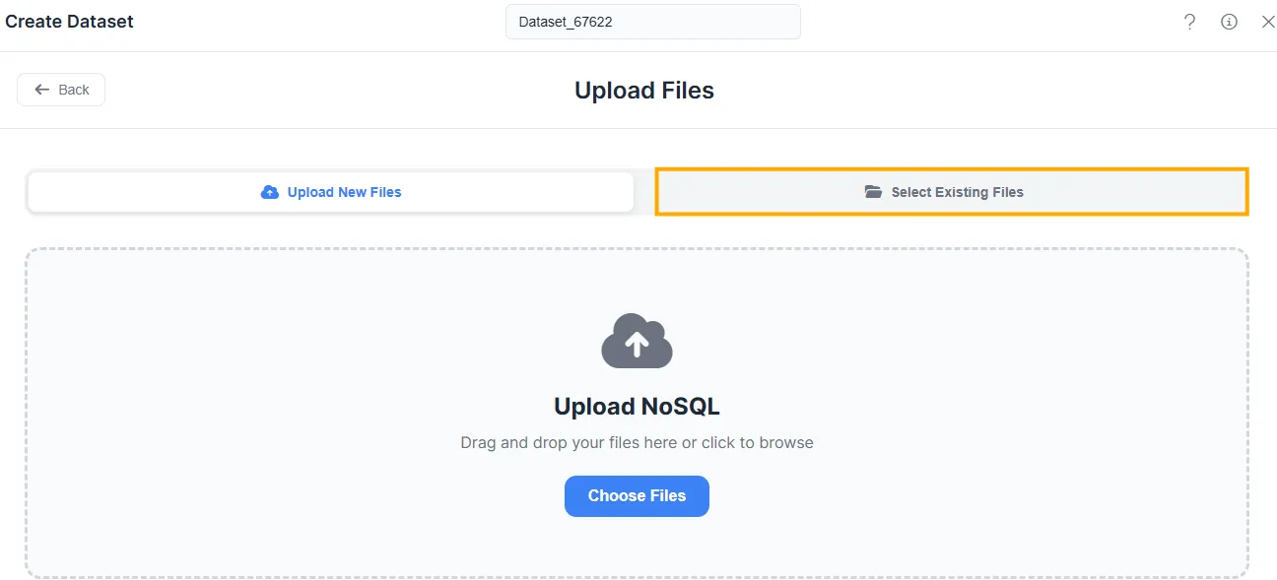The image size is (1277, 580).
Task: Click the cloud icon on Upload New Files
Action: [x=269, y=192]
